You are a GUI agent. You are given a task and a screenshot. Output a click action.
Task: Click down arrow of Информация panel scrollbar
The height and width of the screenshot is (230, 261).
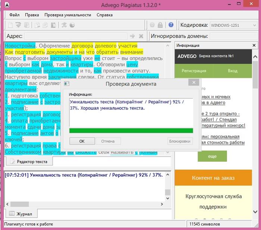coord(255,212)
